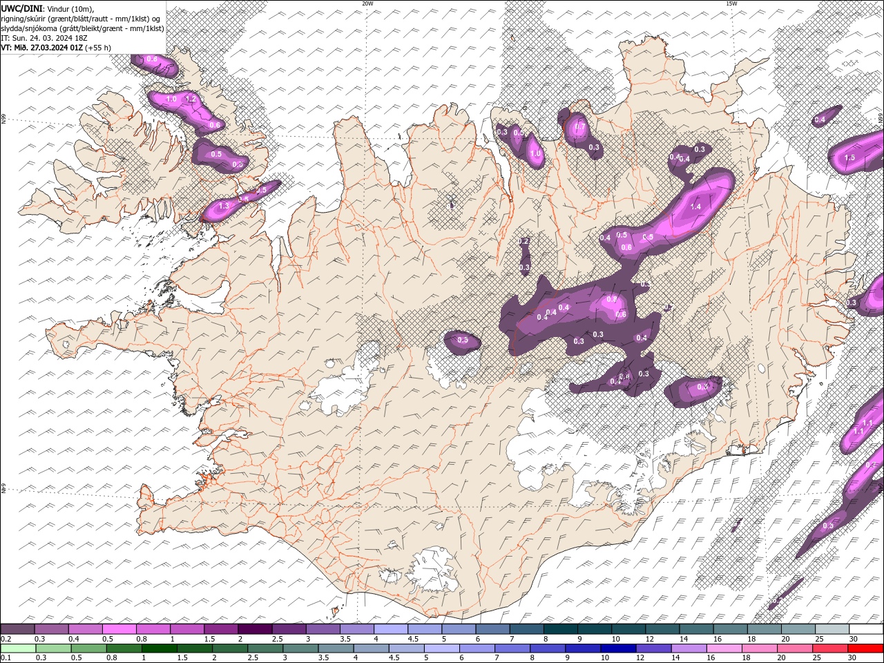Click the '0.2' label in the purple legend row

tap(6, 639)
